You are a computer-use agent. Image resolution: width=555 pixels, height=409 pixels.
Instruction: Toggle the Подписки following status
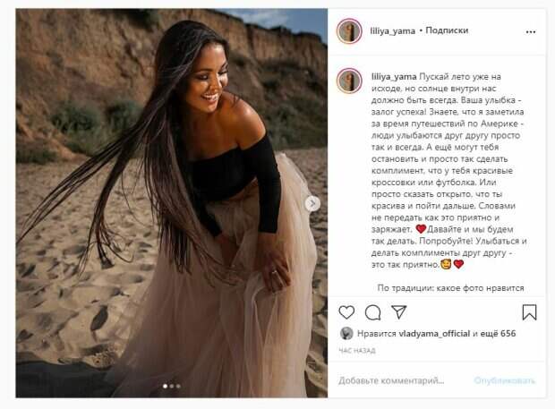click(447, 30)
